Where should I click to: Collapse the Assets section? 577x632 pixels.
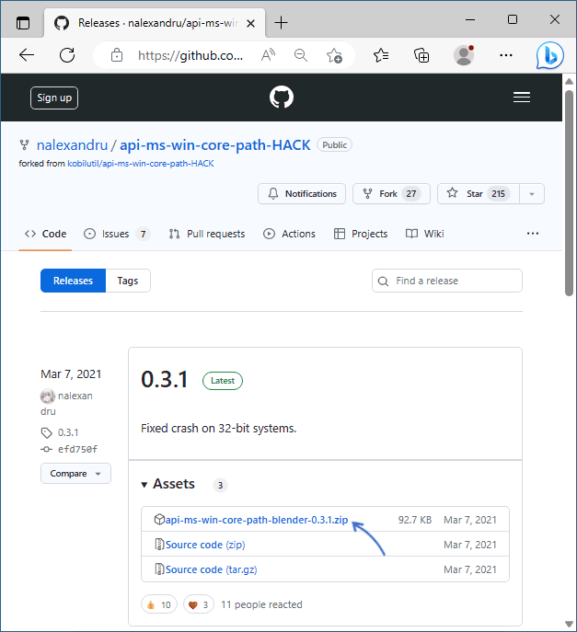click(x=167, y=484)
